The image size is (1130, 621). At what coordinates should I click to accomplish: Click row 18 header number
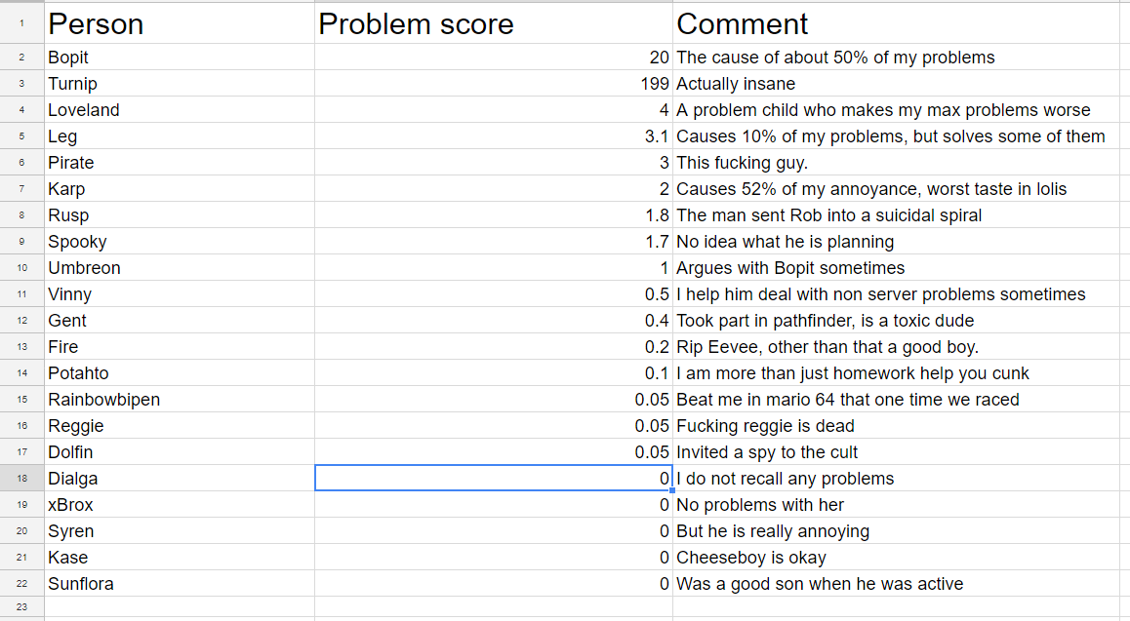(x=21, y=479)
